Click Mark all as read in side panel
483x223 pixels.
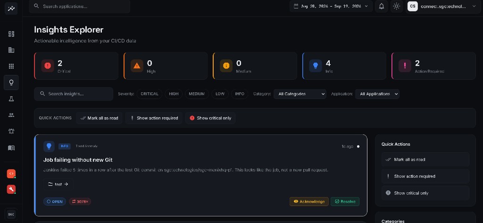tap(425, 159)
